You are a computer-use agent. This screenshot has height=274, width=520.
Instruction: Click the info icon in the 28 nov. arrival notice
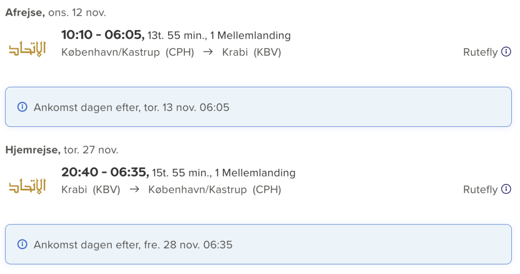[x=22, y=245]
